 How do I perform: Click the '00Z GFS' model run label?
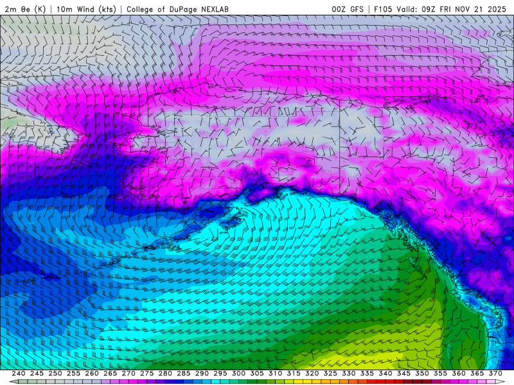(x=348, y=9)
